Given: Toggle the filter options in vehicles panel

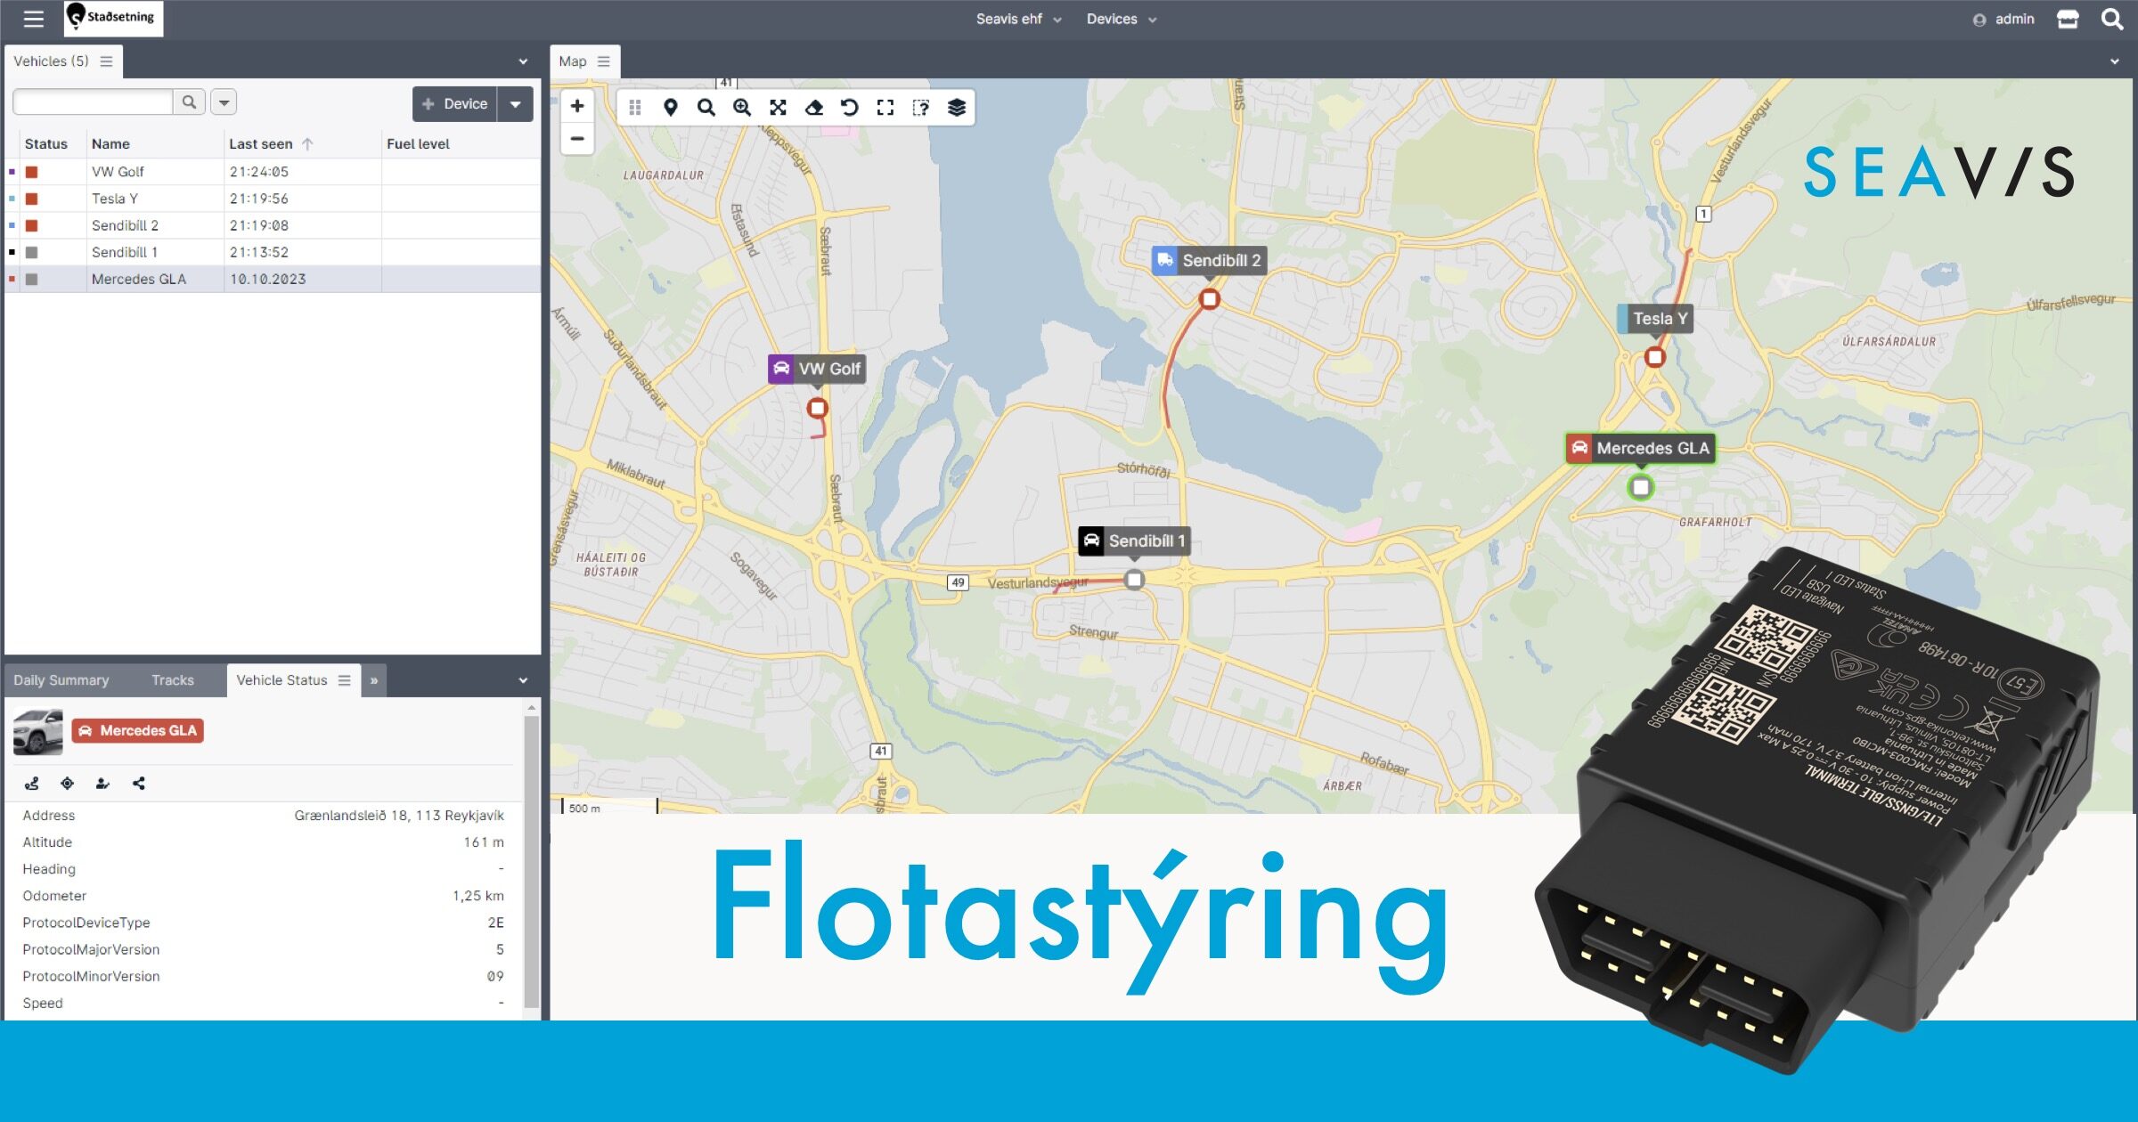Looking at the screenshot, I should 224,102.
